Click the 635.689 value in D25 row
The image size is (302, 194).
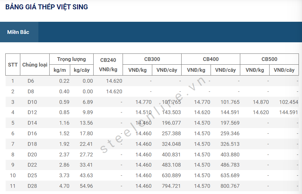[x=230, y=175]
